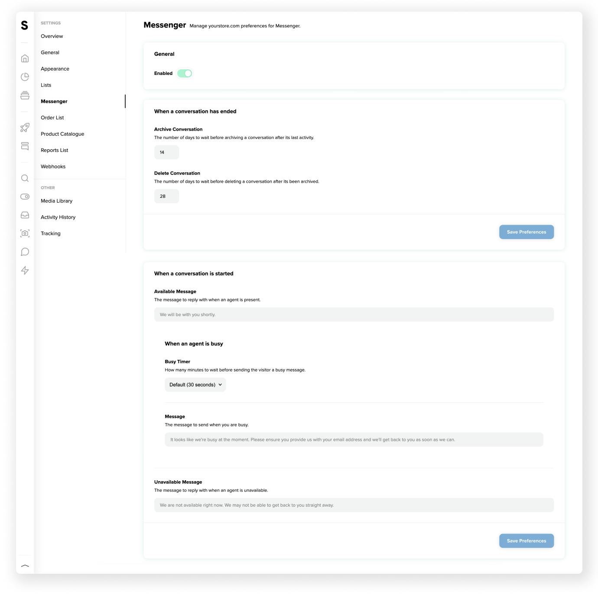Image resolution: width=598 pixels, height=598 pixels.
Task: Expand the sidebar using bottom chevron
Action: pos(25,566)
